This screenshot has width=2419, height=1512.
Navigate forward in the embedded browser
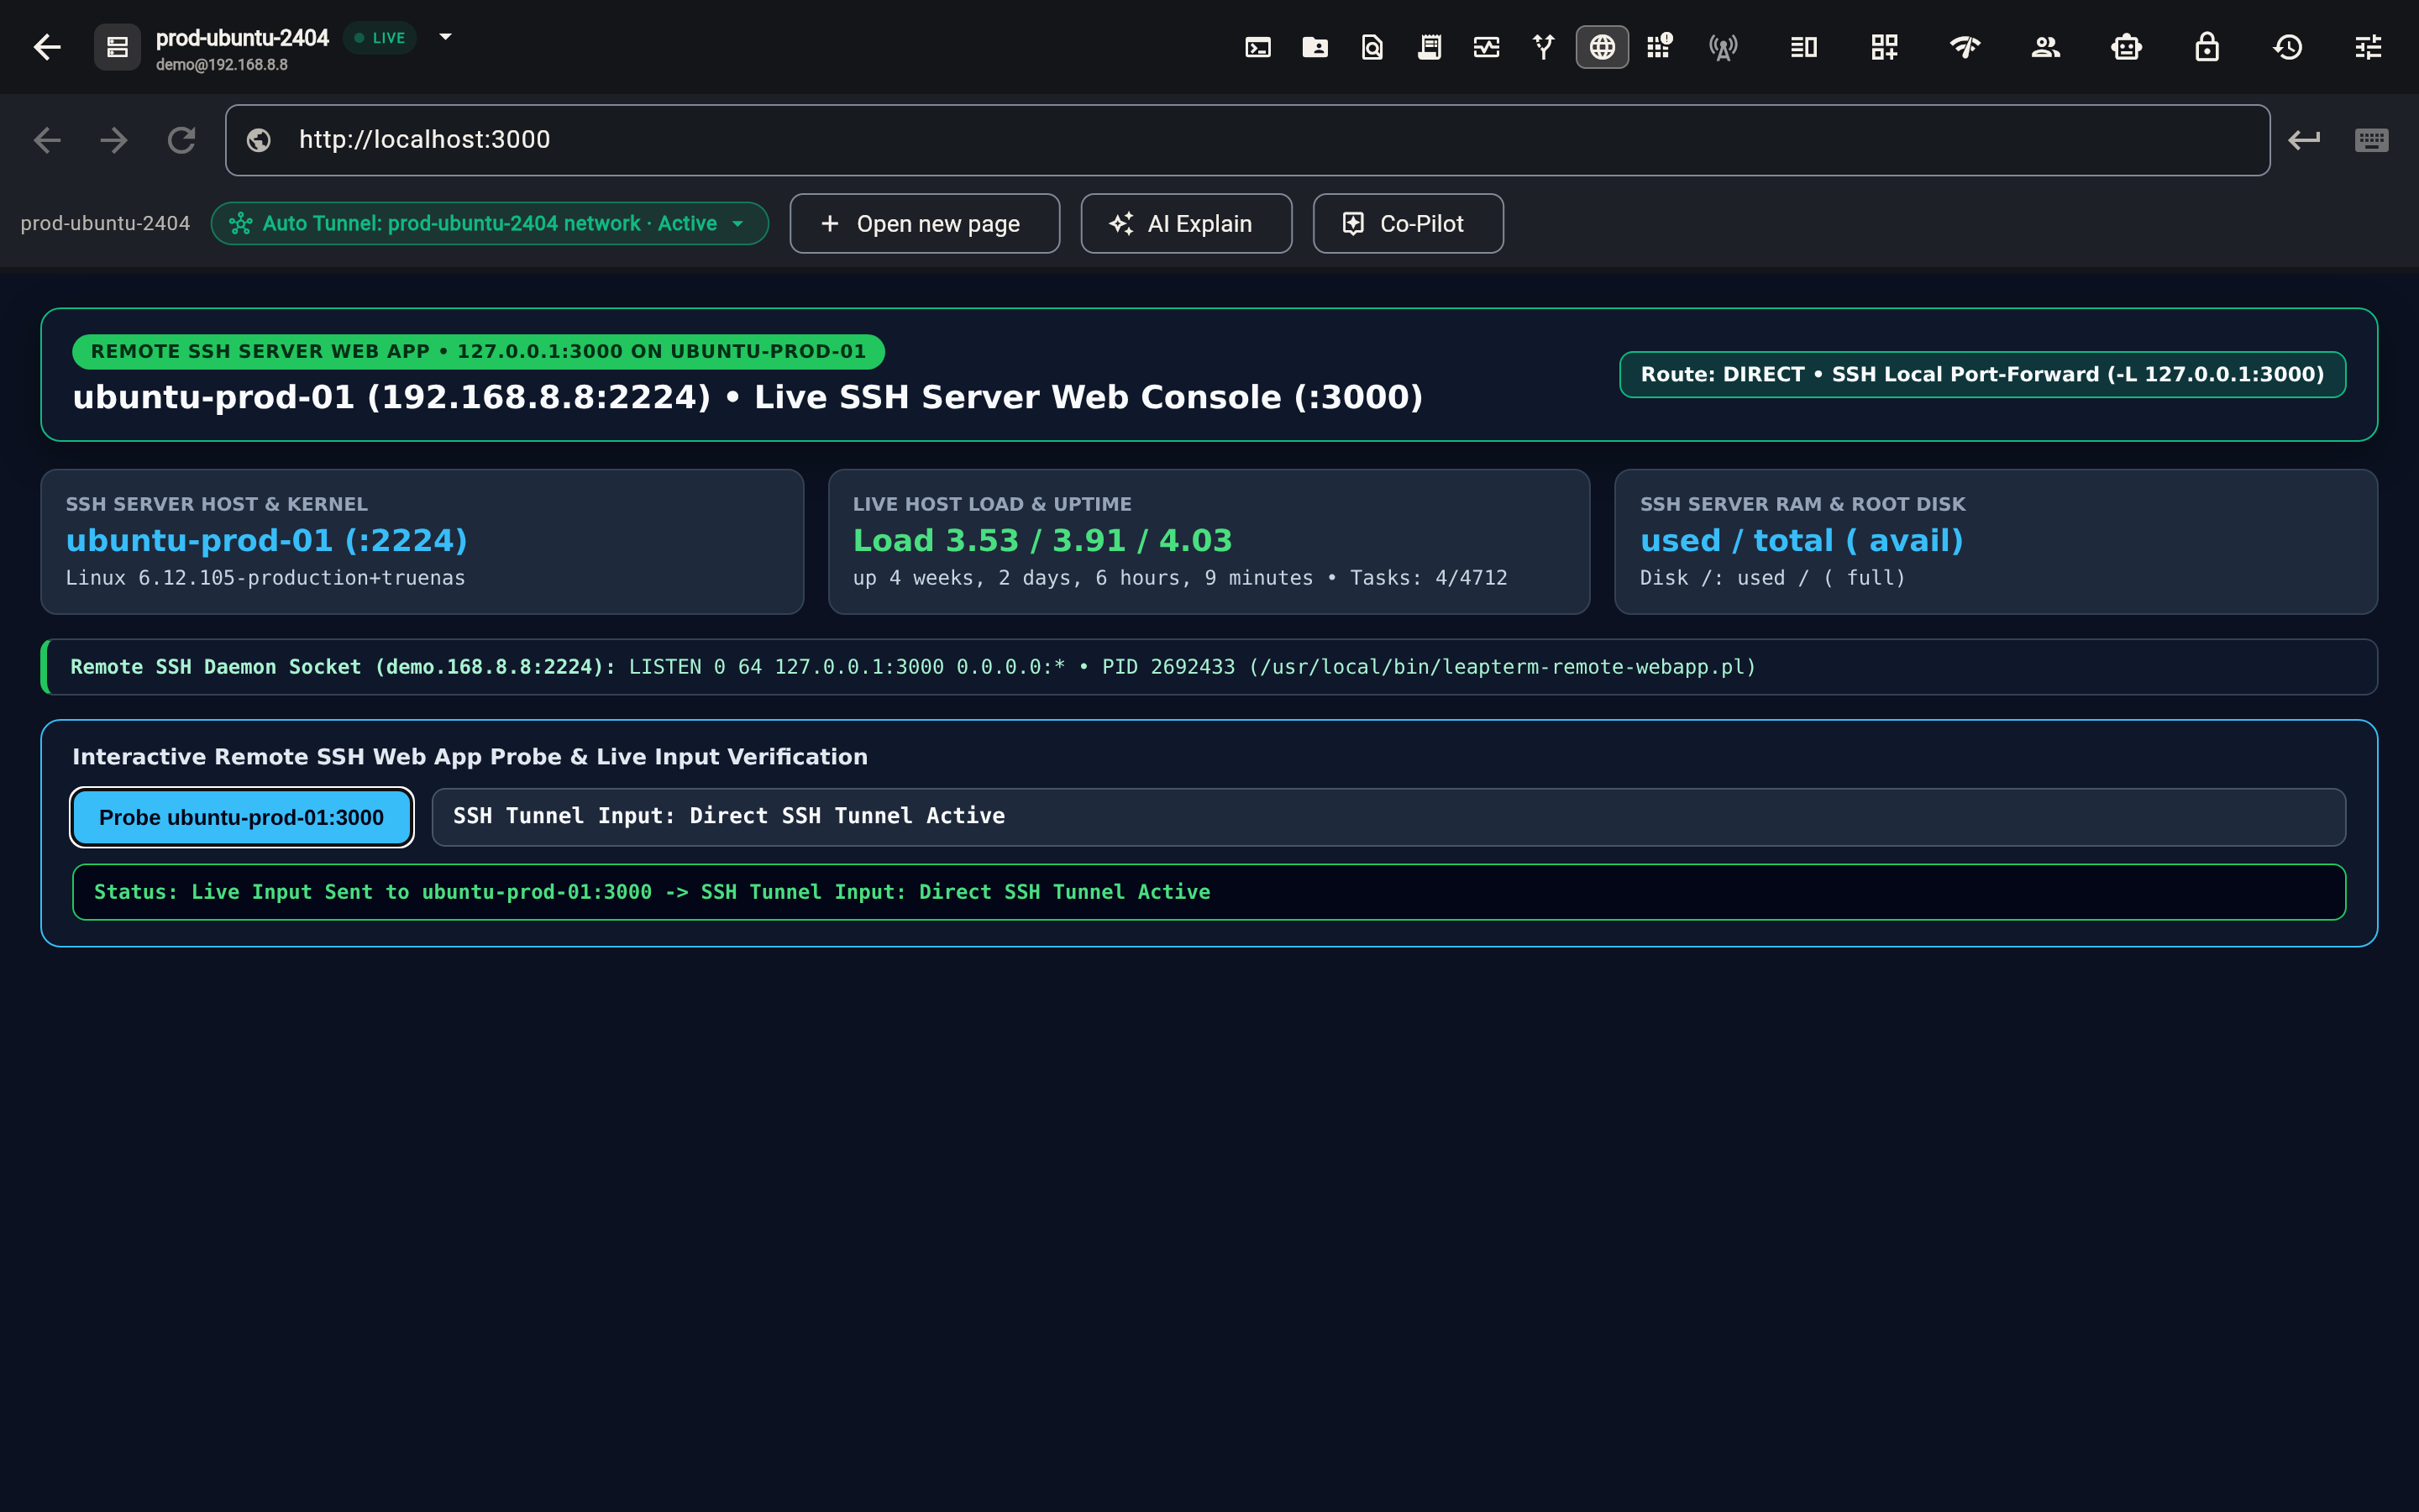point(114,140)
